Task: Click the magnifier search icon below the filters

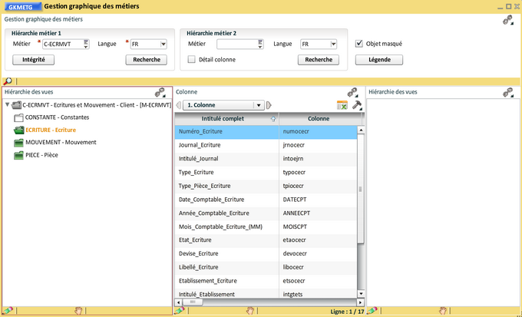Action: coord(8,81)
